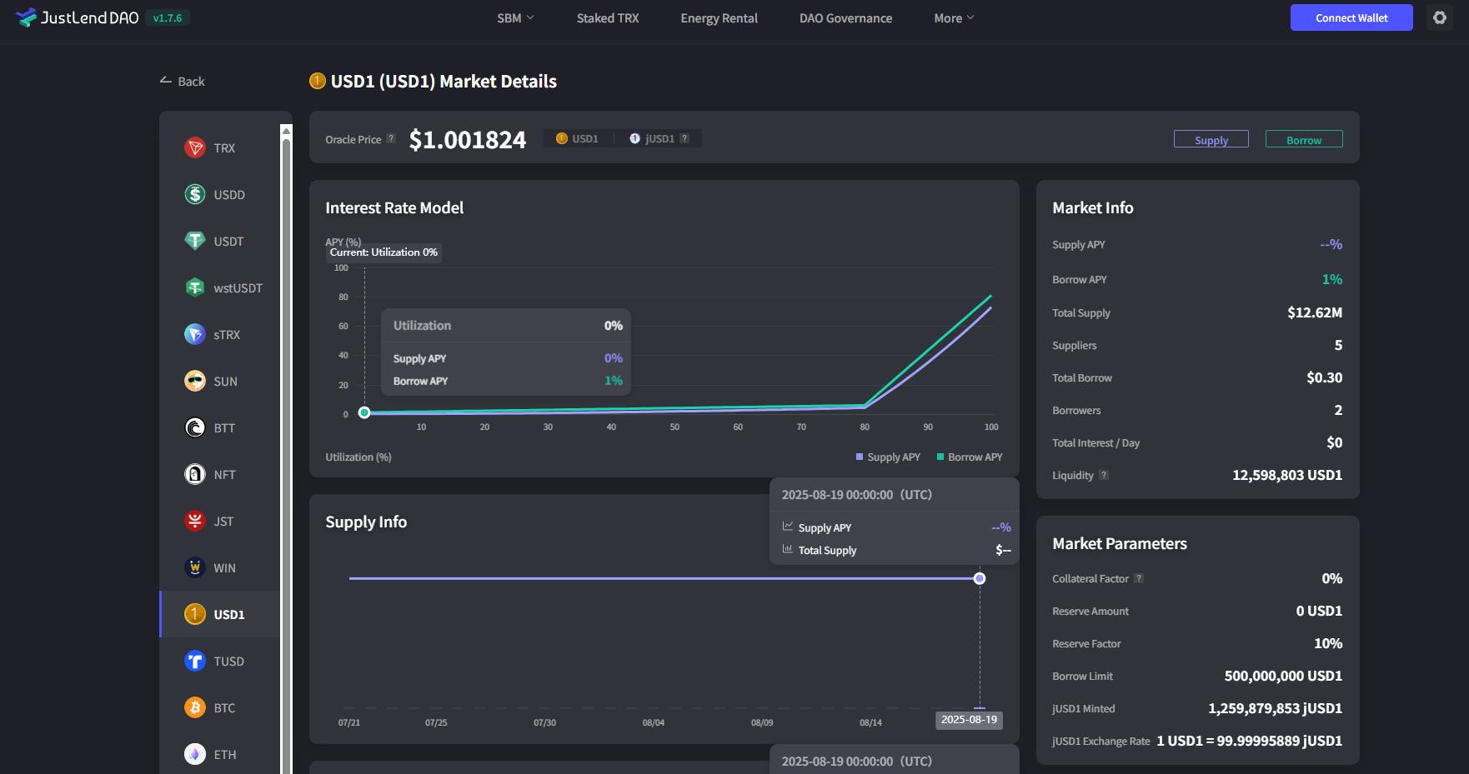Select the TRX token icon in sidebar
The height and width of the screenshot is (774, 1469).
(x=195, y=147)
